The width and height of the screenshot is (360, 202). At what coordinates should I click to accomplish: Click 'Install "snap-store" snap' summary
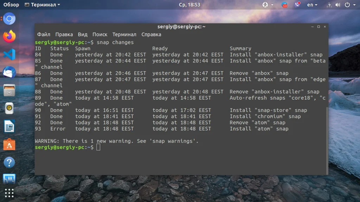click(268, 110)
